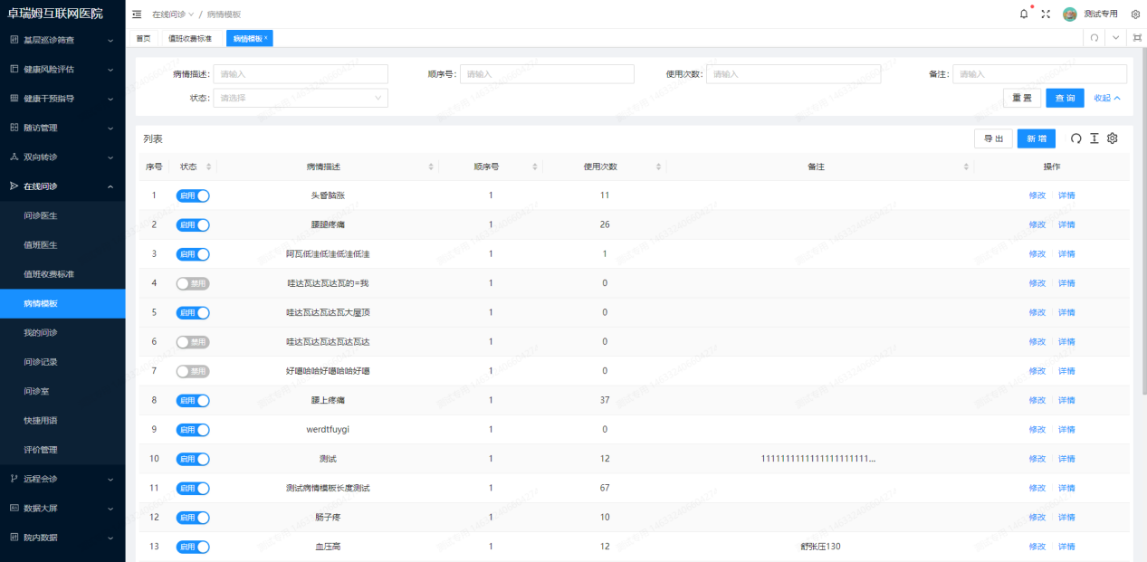Click 修改 for the 腰腿疼痛 row

(1037, 224)
